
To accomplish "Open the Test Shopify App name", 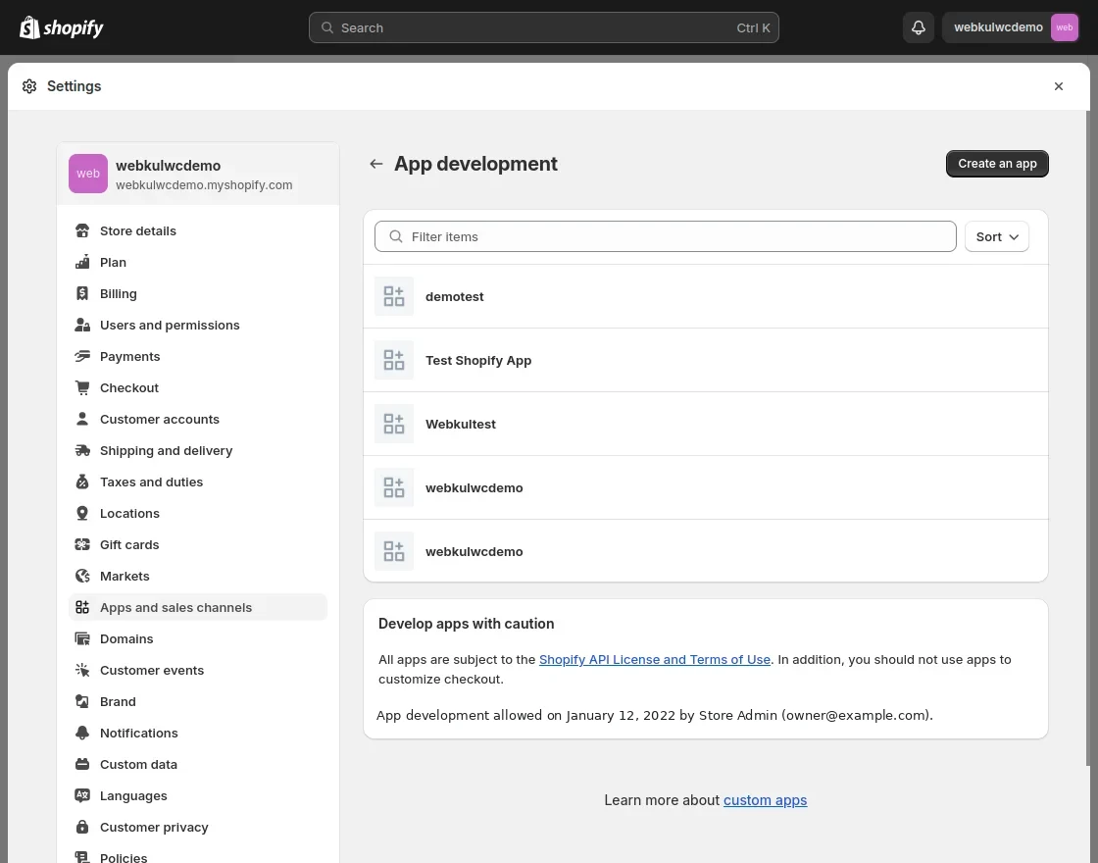I will 478,360.
